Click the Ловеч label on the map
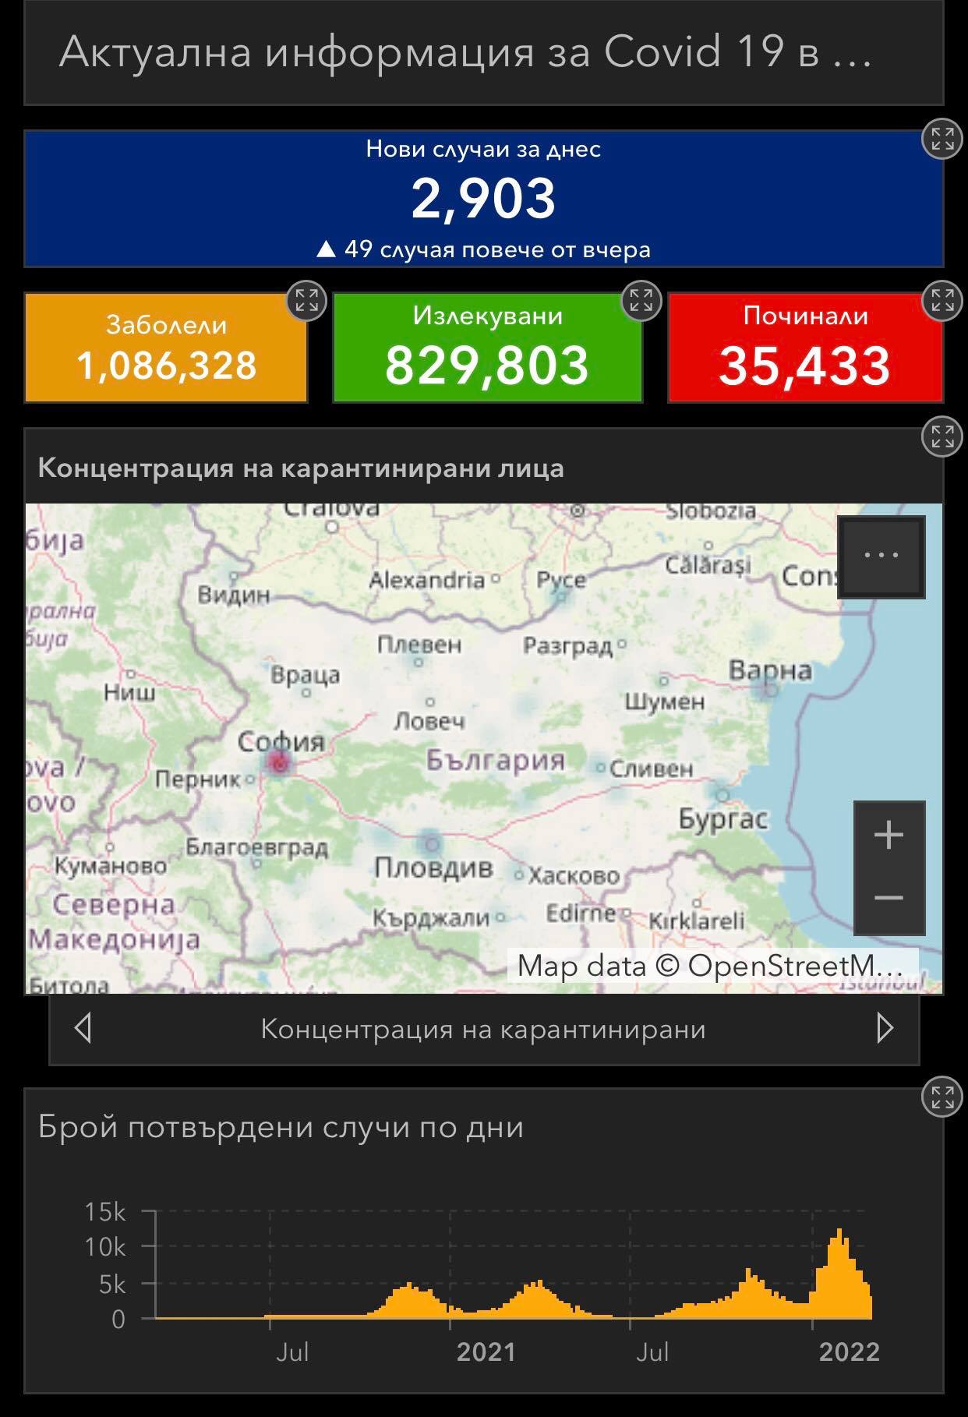Screen dimensions: 968x1417 click(429, 721)
